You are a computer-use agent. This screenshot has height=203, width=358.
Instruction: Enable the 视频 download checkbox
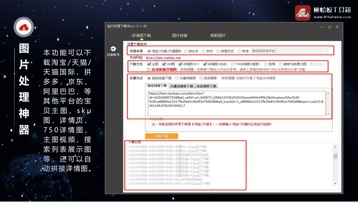point(266,64)
